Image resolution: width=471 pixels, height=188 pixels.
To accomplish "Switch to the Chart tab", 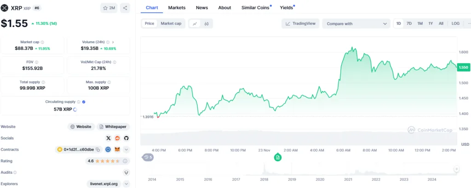I will click(x=152, y=8).
